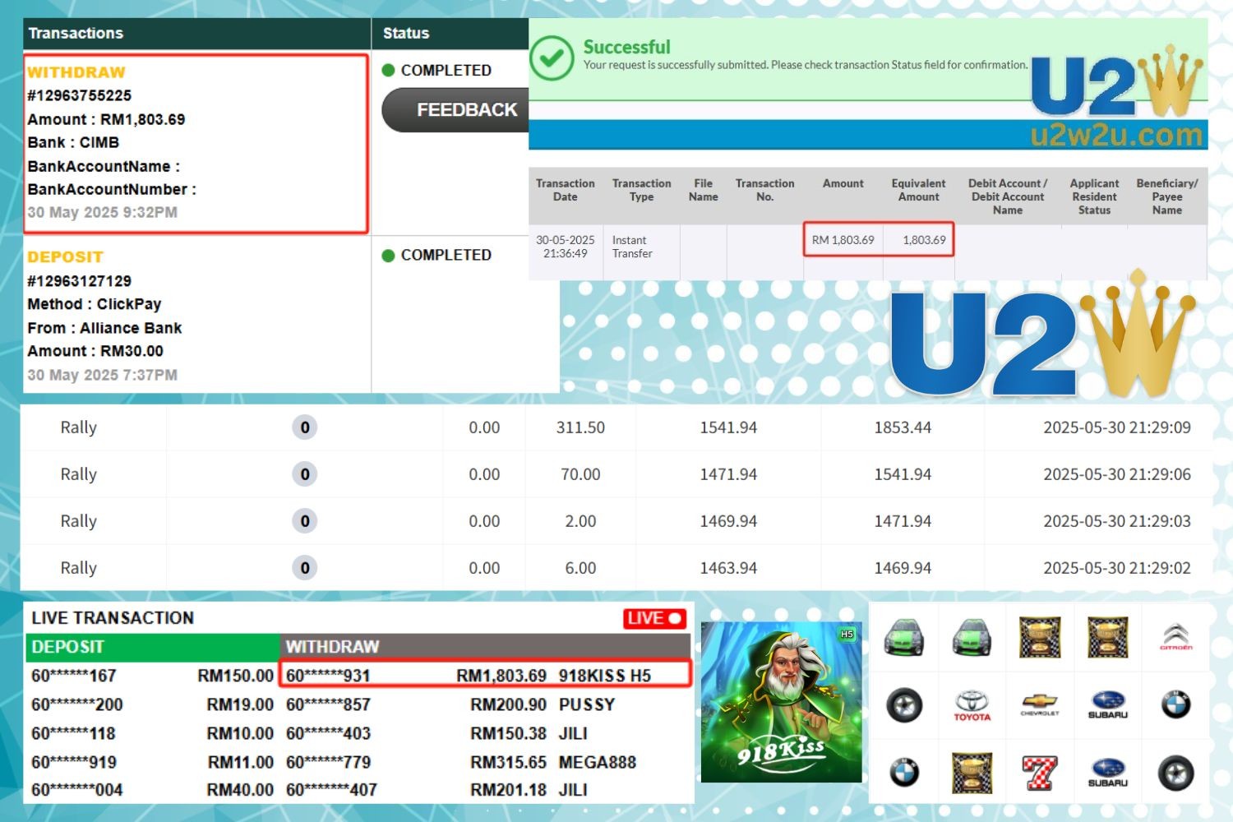This screenshot has height=822, width=1233.
Task: Click the yellow DEPOSIT transaction title
Action: pyautogui.click(x=65, y=257)
